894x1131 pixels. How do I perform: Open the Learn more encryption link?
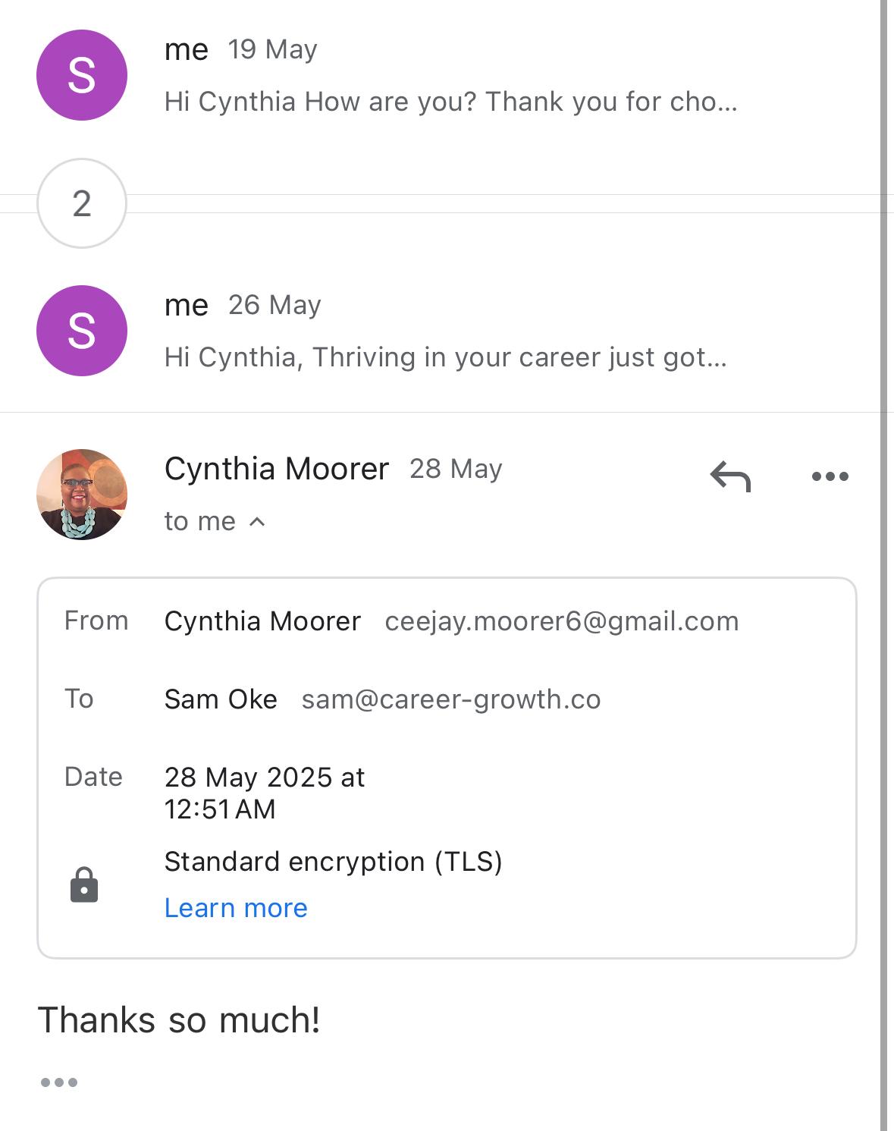click(x=236, y=908)
